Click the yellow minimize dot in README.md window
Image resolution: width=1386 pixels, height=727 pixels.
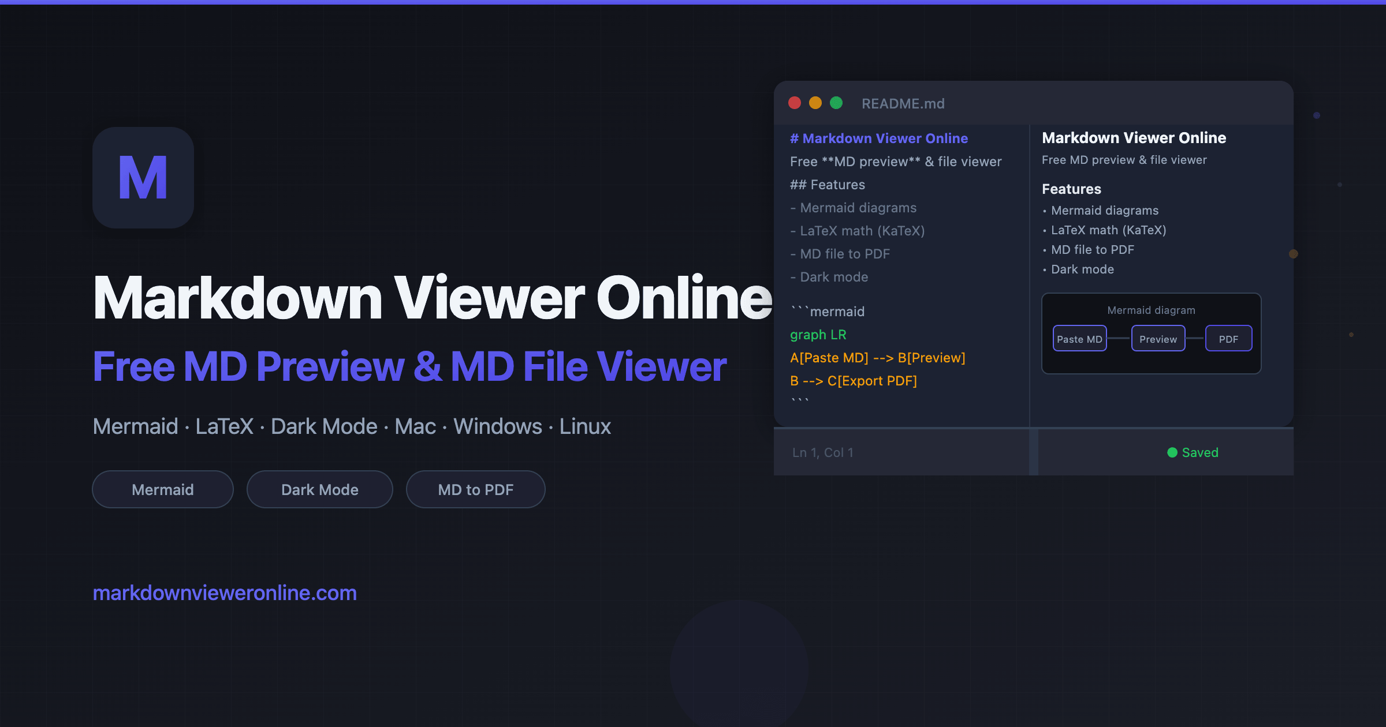click(815, 103)
